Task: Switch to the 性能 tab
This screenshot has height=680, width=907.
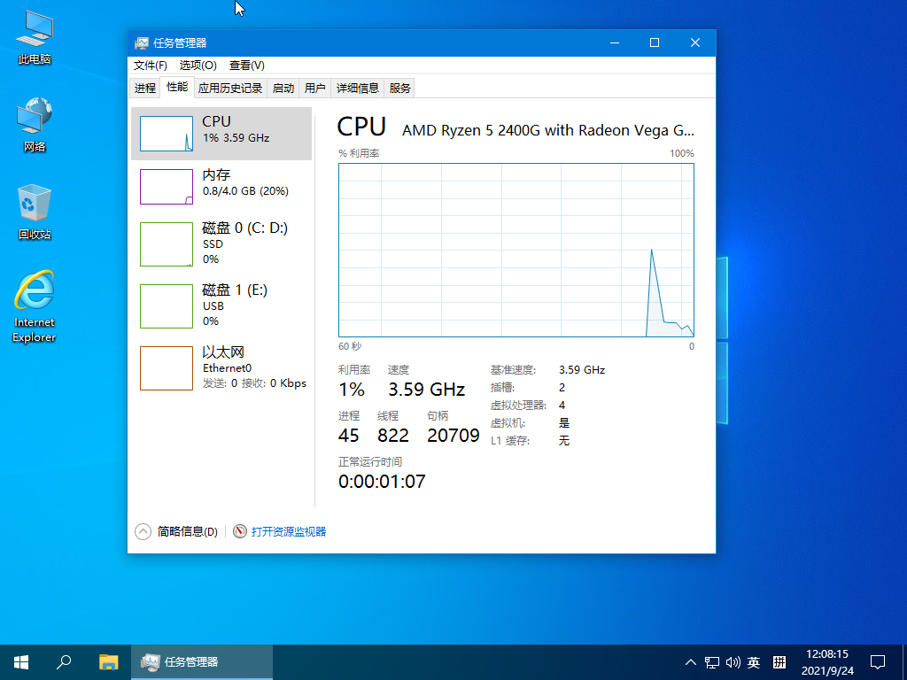Action: 177,87
